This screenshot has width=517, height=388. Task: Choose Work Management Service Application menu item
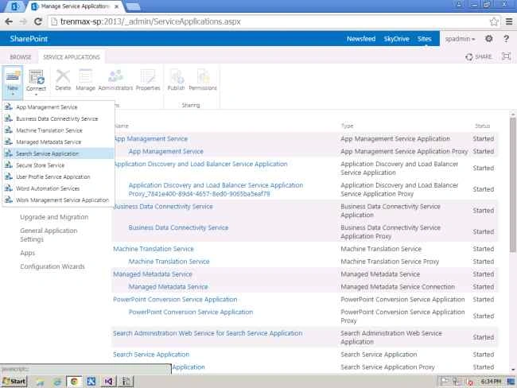(x=58, y=200)
